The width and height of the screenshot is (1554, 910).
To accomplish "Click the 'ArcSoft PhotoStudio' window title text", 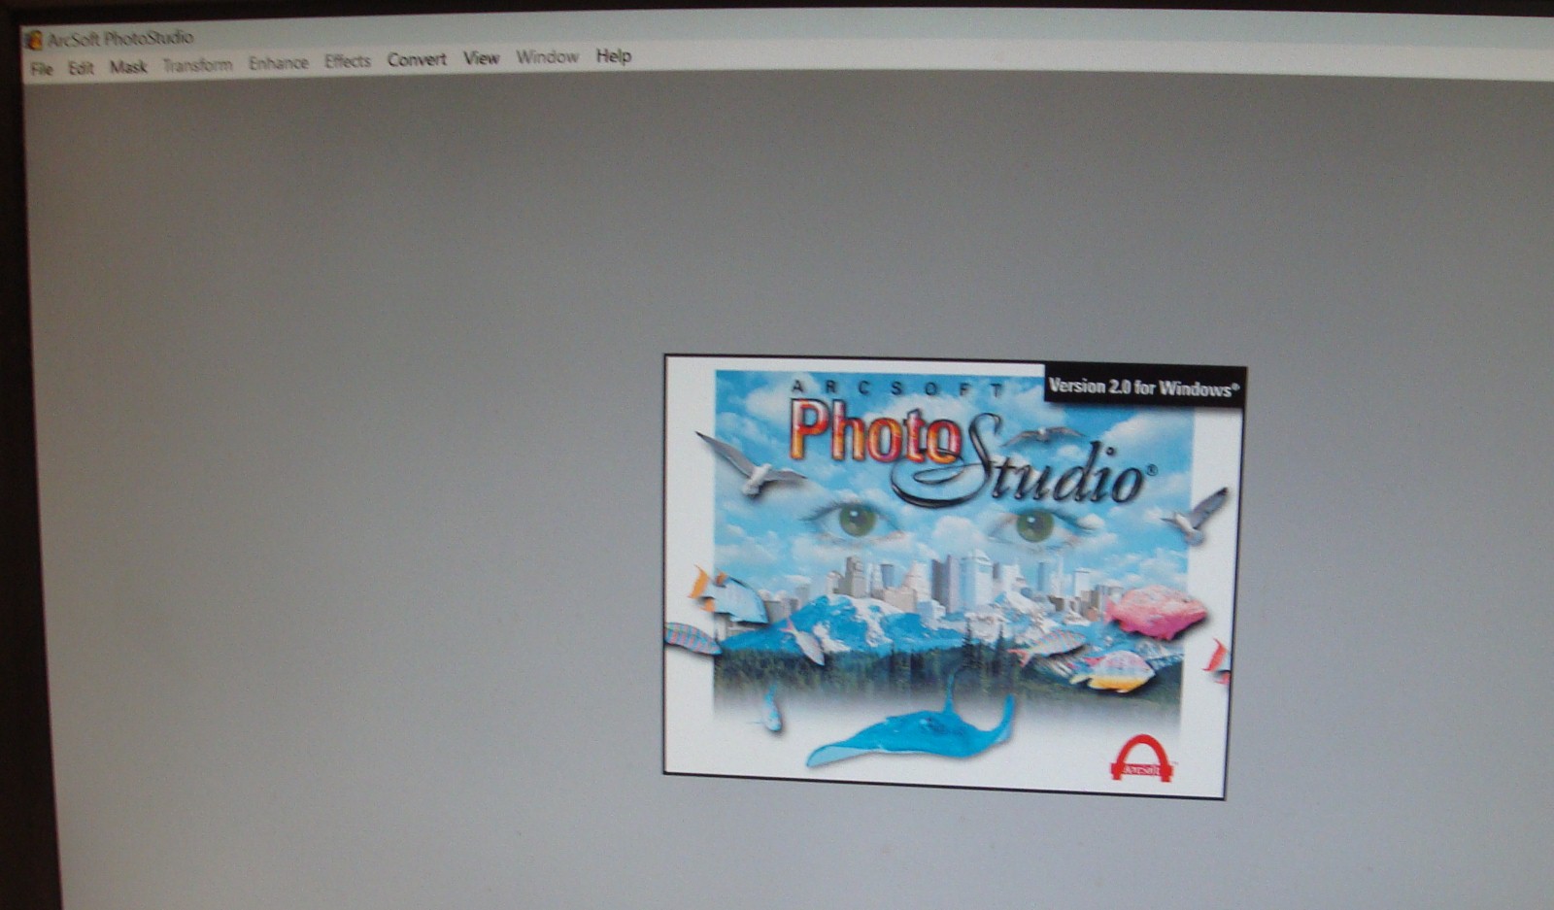I will (120, 39).
